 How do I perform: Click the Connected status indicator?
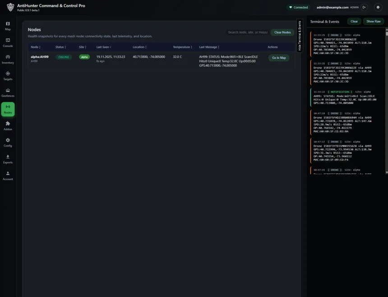(299, 7)
